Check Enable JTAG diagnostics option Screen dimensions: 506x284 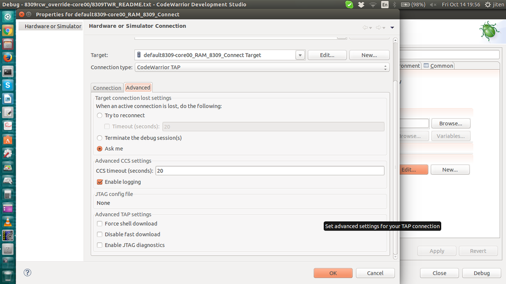pos(99,245)
